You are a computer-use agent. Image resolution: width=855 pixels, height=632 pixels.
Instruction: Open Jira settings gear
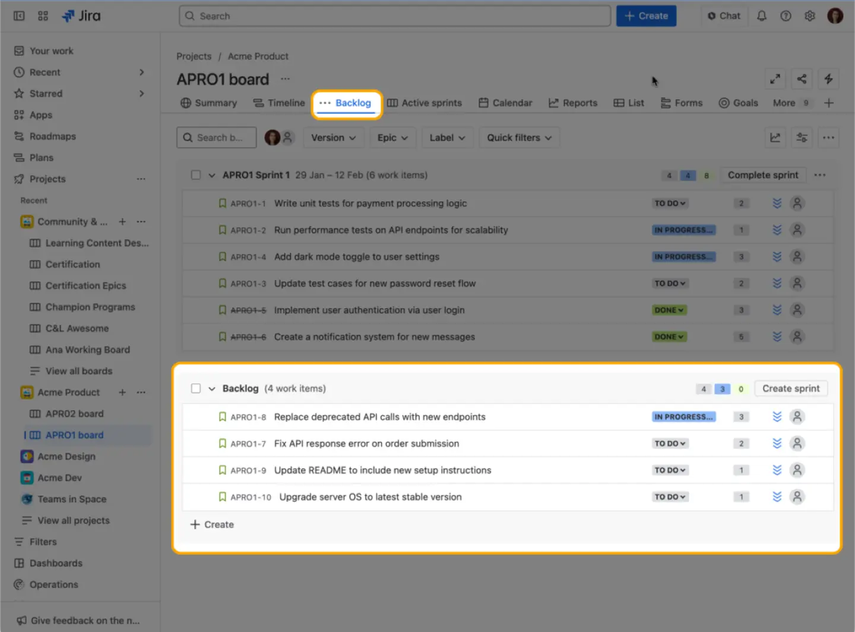click(809, 15)
